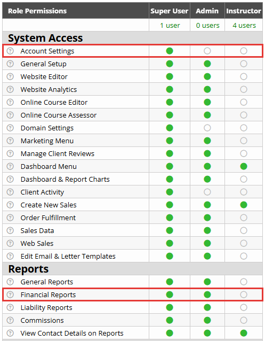The image size is (265, 341).
Task: Disable Create New Sales for Instructor
Action: [244, 205]
